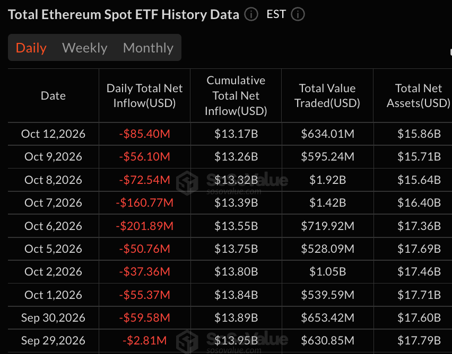Screen dimensions: 452x354
Task: Click the $653.42M value traded cell
Action: point(327,318)
